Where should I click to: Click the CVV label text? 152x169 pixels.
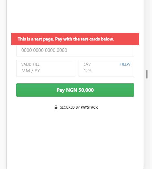click(87, 64)
